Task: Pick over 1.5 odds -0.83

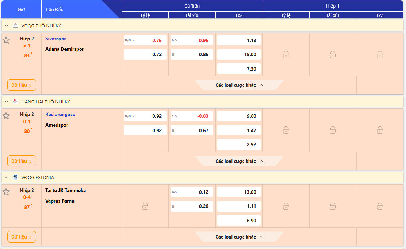Action: 192,116
